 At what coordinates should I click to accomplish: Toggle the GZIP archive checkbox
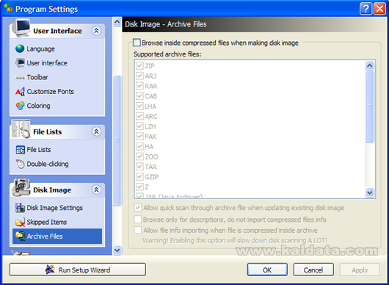(139, 176)
